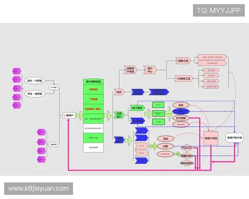Click the 新用户 node with person icon
Image resolution: width=249 pixels, height=199 pixels.
[69, 116]
